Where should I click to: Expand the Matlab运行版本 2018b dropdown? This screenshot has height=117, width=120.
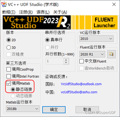coord(23,109)
